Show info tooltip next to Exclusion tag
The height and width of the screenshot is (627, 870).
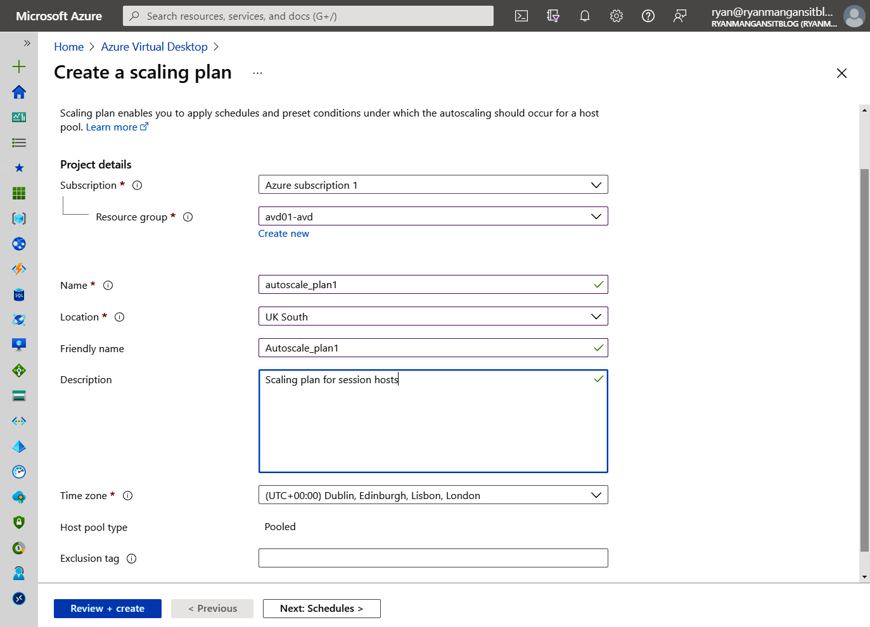(x=131, y=559)
